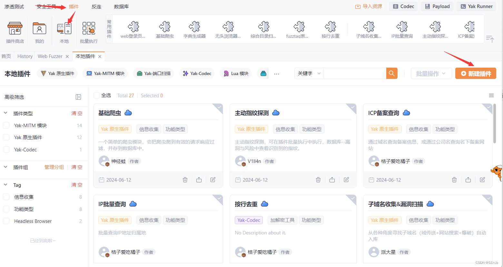This screenshot has width=503, height=267.
Task: Click the search magnifier icon
Action: [x=391, y=73]
